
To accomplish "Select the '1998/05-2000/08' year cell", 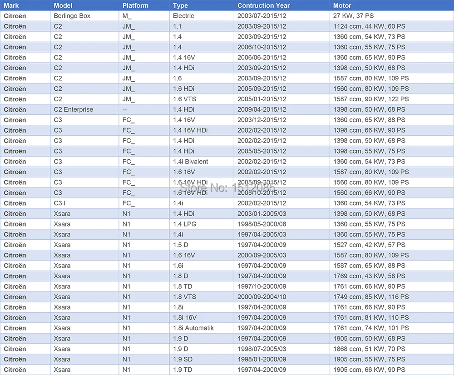I will click(x=282, y=224).
